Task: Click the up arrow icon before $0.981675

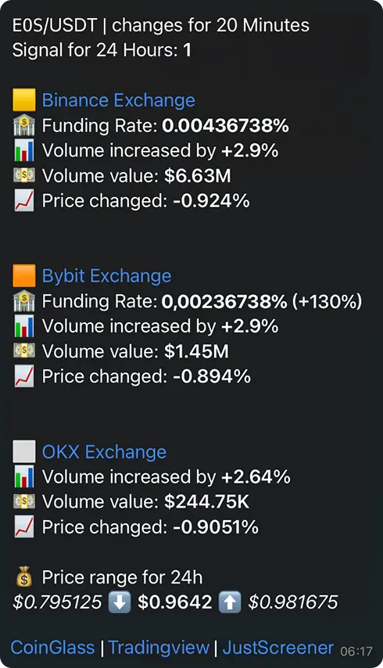Action: click(230, 602)
